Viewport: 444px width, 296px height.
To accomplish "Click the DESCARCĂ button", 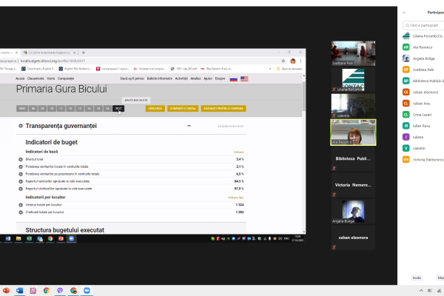I will (x=155, y=108).
